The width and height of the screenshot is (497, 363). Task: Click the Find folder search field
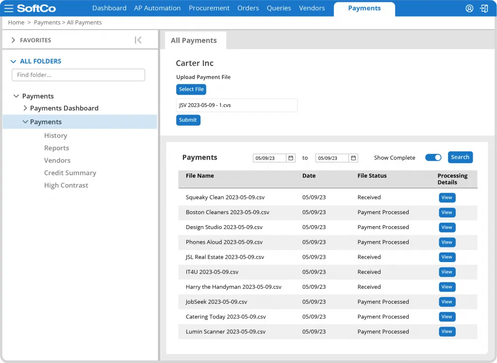(x=78, y=75)
